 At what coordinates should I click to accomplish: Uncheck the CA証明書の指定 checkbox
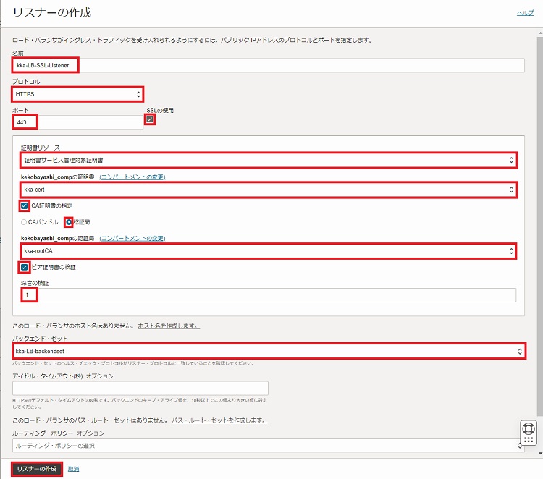pos(25,206)
